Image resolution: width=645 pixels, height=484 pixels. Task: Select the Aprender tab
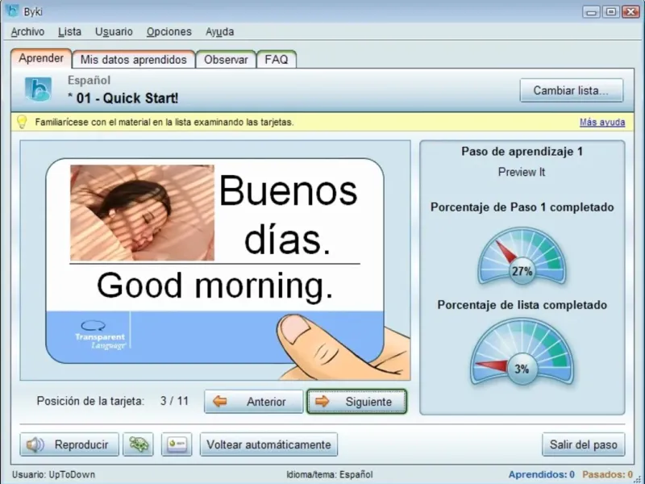click(41, 58)
